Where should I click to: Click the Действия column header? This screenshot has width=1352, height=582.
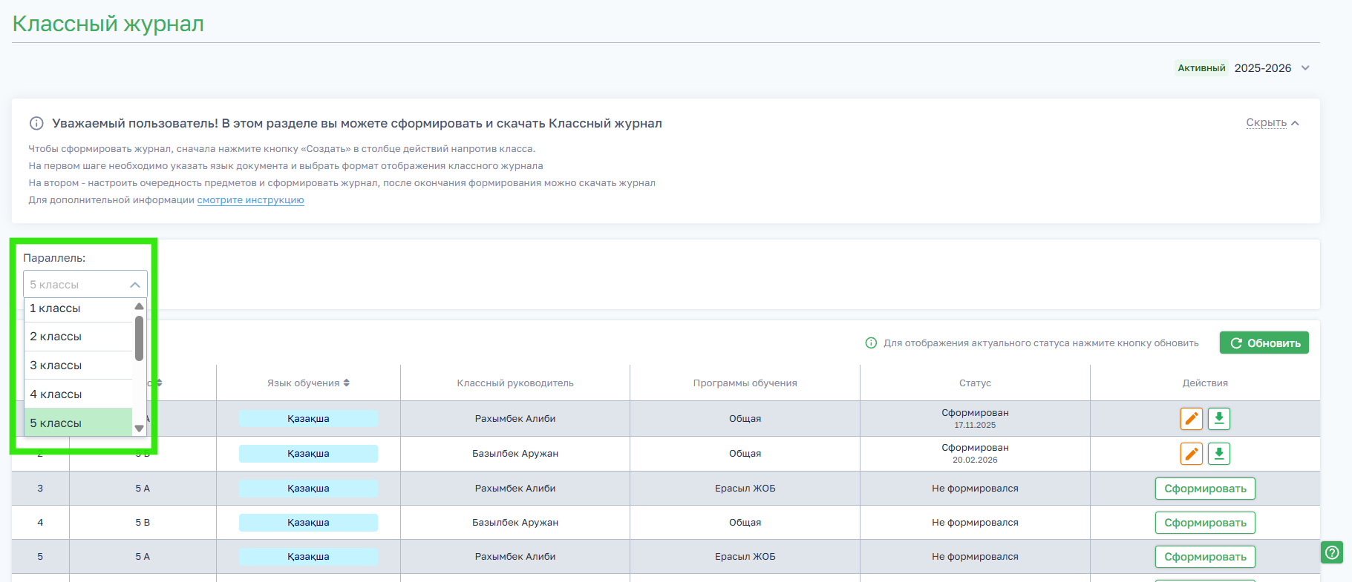pyautogui.click(x=1205, y=383)
